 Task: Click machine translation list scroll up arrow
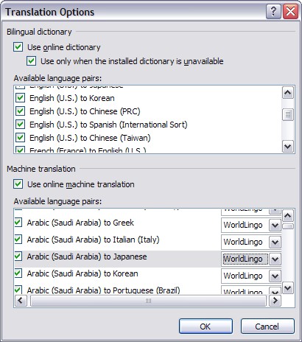click(x=288, y=216)
